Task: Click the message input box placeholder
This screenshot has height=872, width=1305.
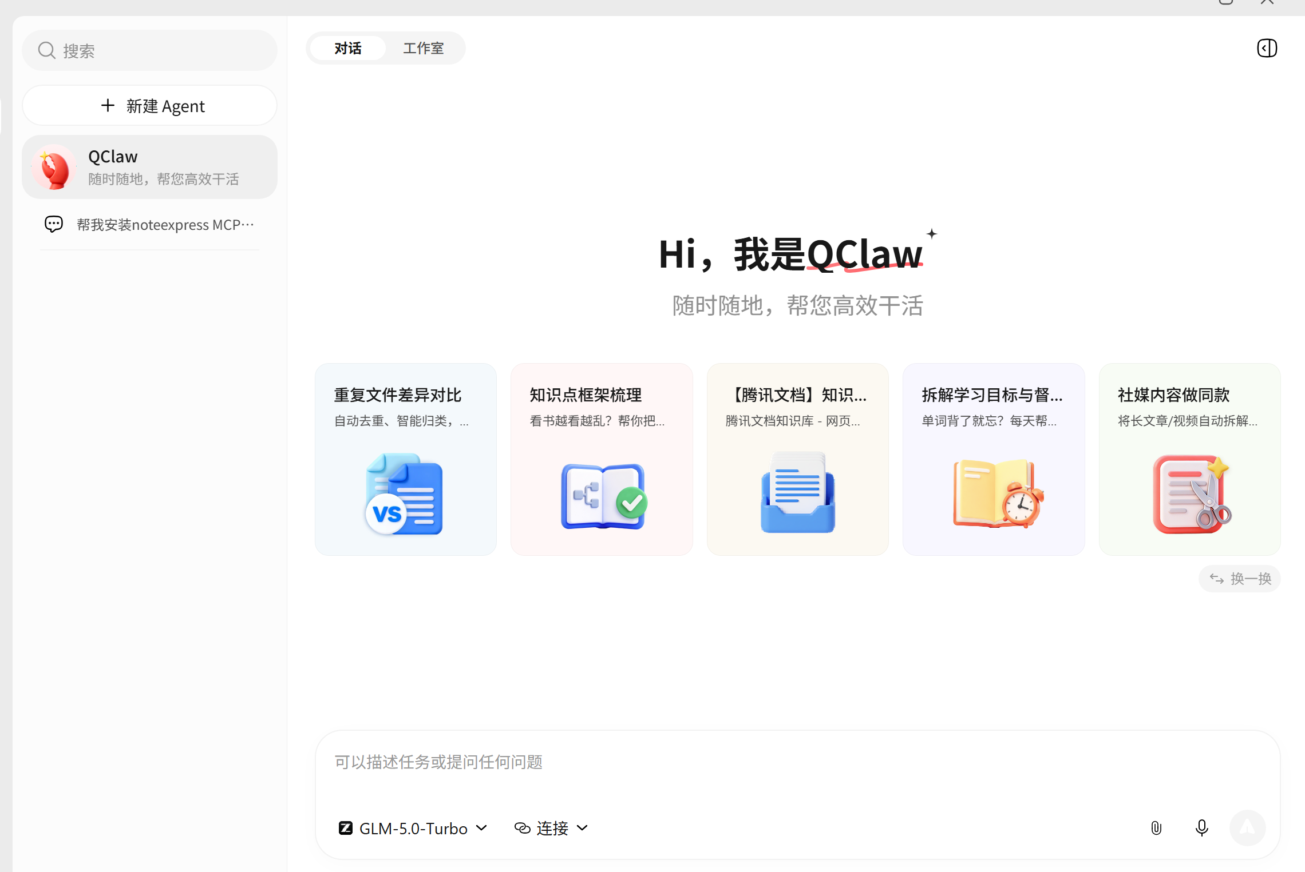Action: click(438, 762)
